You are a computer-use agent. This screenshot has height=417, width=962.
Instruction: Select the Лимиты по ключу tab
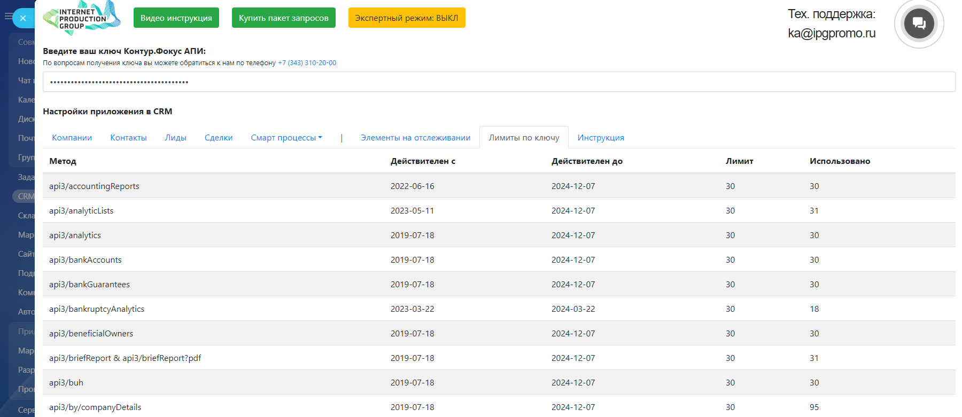pyautogui.click(x=524, y=138)
